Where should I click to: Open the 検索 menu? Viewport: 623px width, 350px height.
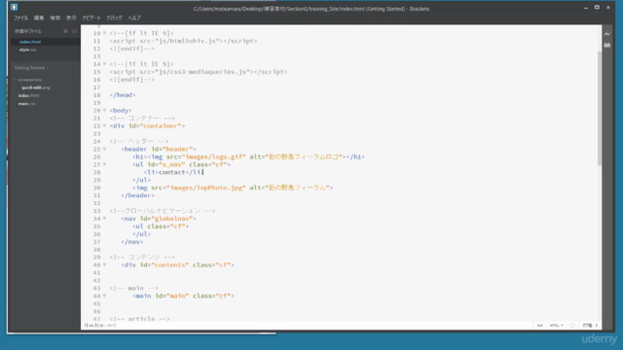55,17
